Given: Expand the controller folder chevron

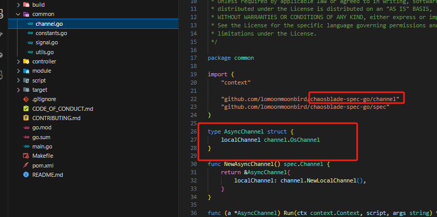Looking at the screenshot, I should point(18,61).
